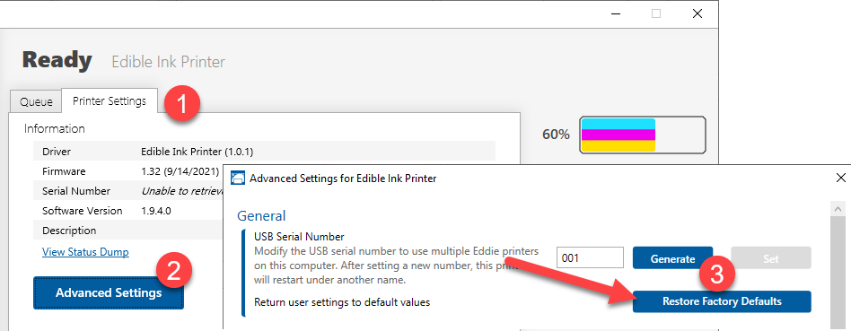Click Generate for the USB serial number
Image resolution: width=851 pixels, height=331 pixels.
[x=672, y=258]
